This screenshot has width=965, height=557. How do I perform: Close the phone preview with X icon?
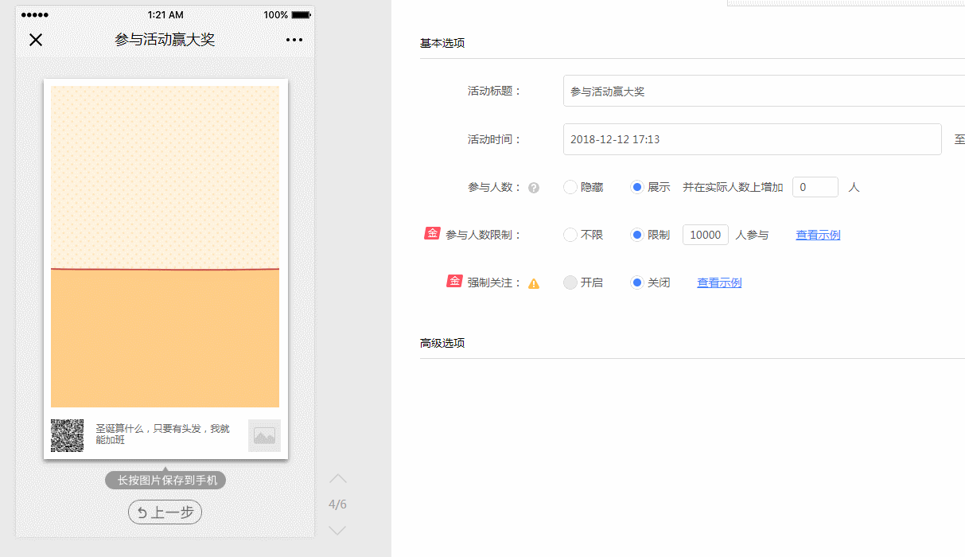pyautogui.click(x=36, y=40)
